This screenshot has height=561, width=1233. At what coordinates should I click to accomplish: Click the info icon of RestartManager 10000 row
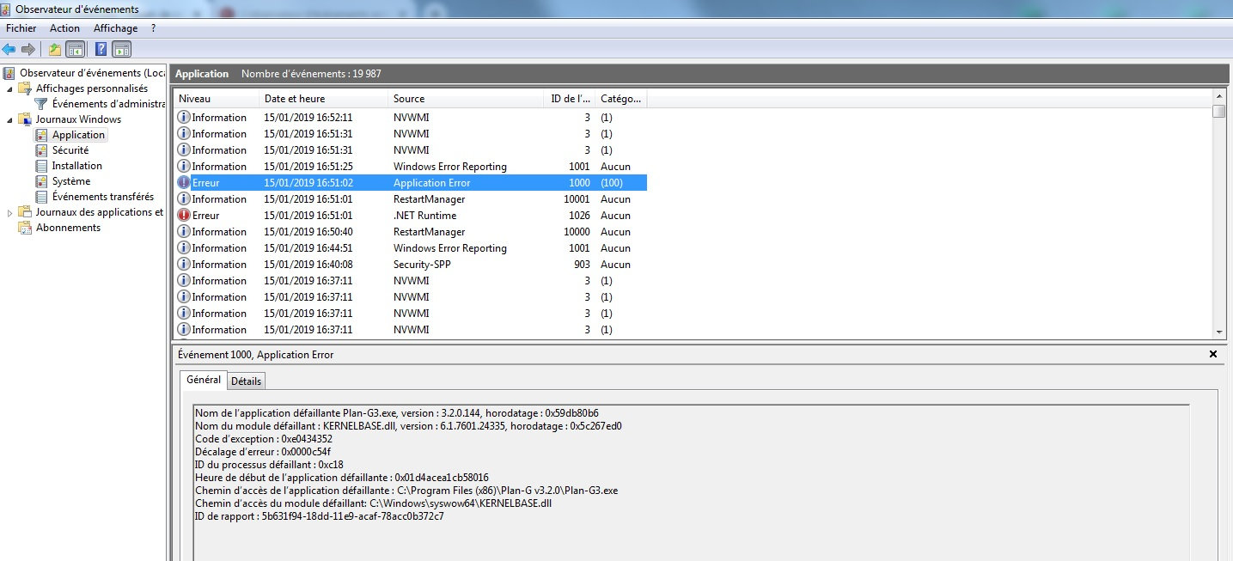point(184,232)
